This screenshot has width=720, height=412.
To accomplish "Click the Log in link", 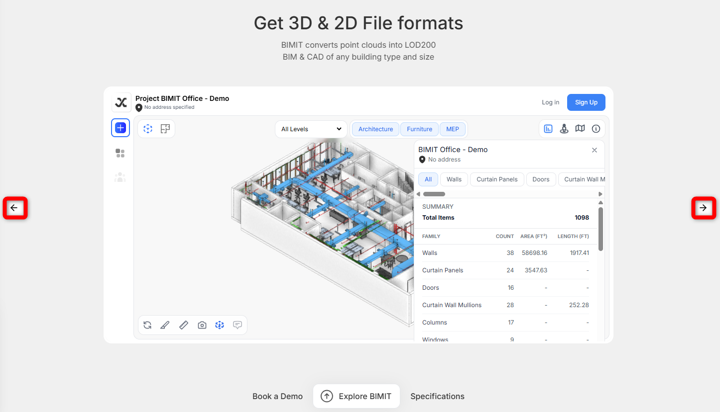I will click(x=550, y=102).
